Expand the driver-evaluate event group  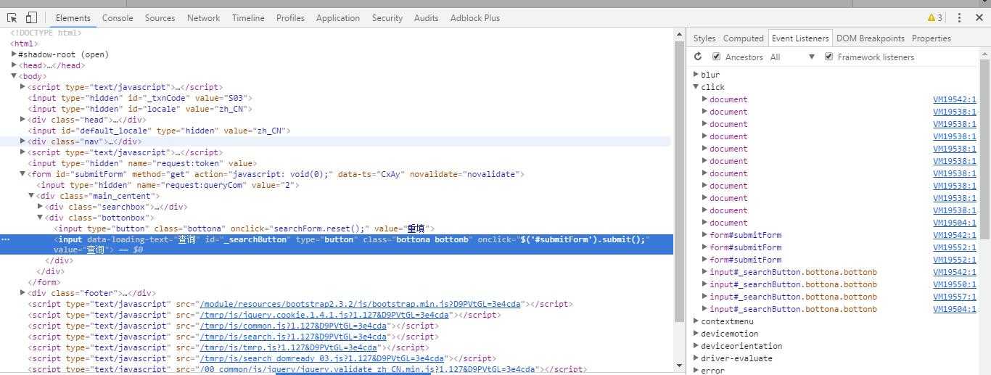point(696,358)
